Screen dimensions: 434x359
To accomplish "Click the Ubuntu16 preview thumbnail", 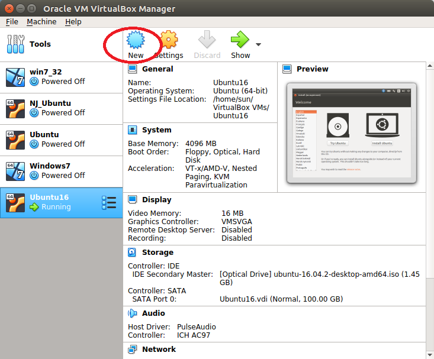I will point(352,133).
